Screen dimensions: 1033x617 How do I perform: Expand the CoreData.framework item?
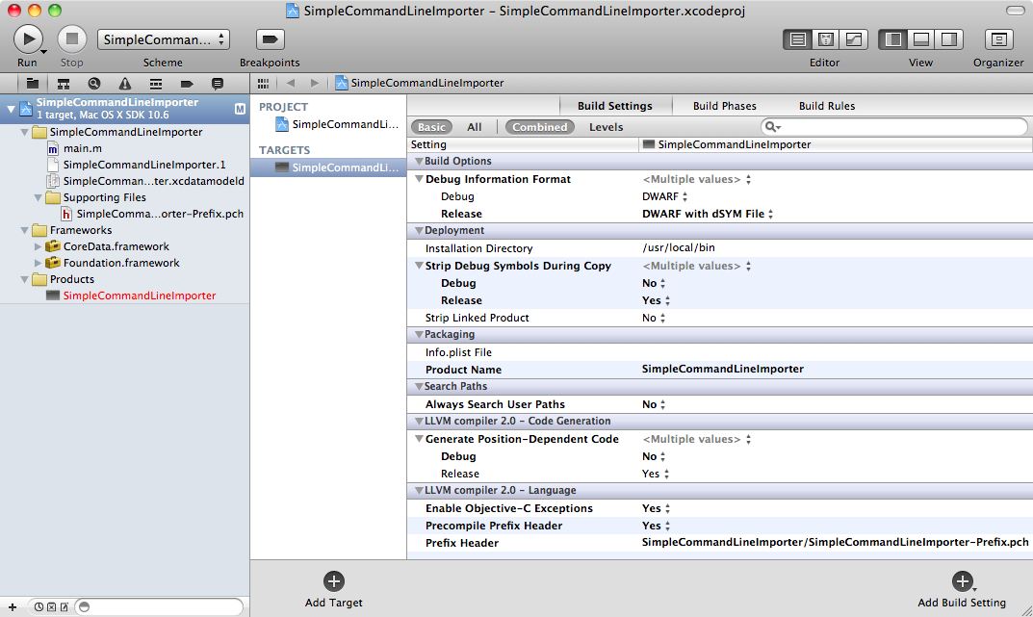tap(39, 246)
